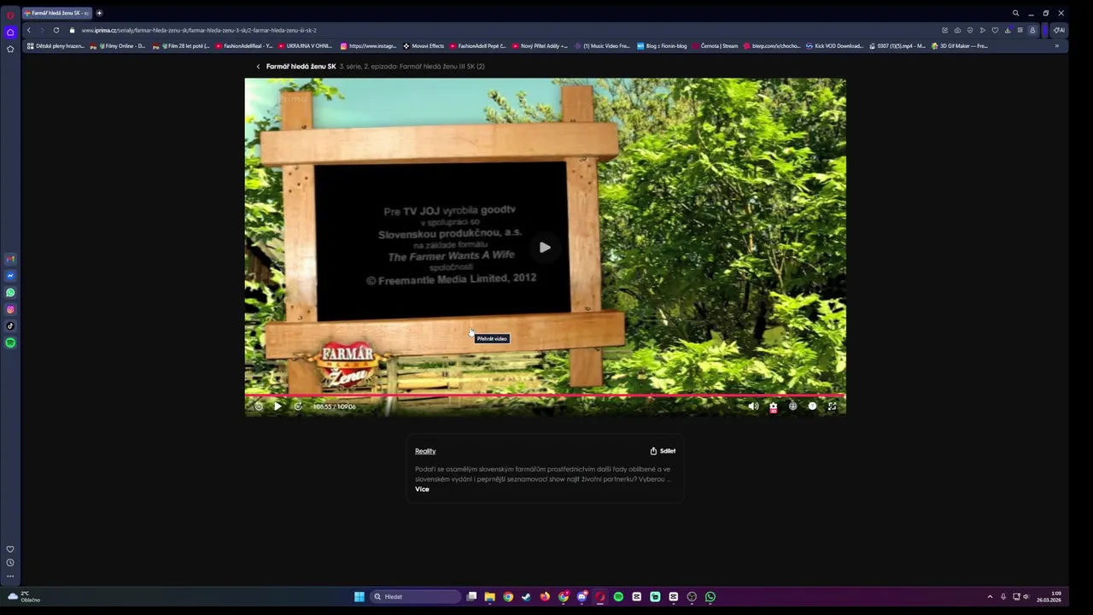Open browser downloads icon

tap(1008, 30)
